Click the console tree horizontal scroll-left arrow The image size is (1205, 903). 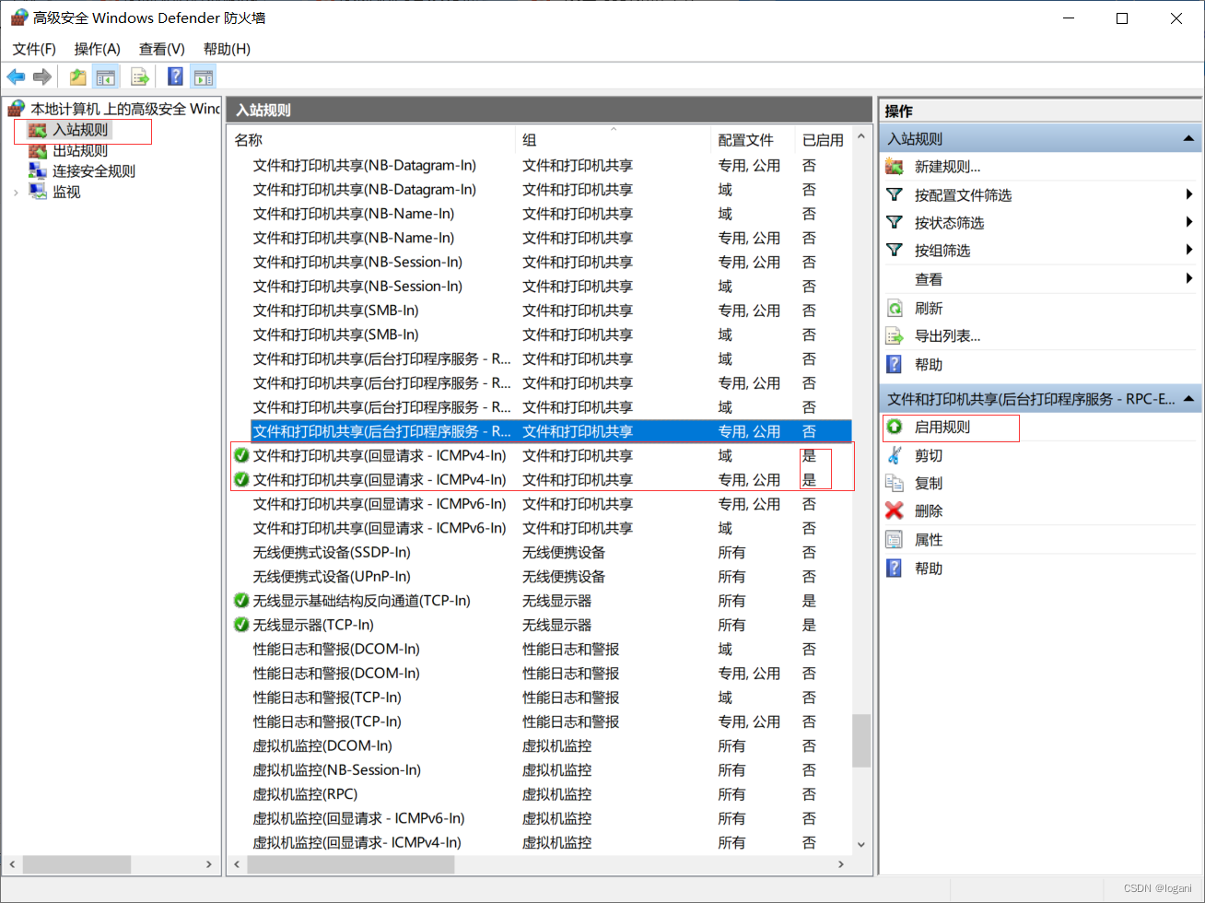[13, 864]
